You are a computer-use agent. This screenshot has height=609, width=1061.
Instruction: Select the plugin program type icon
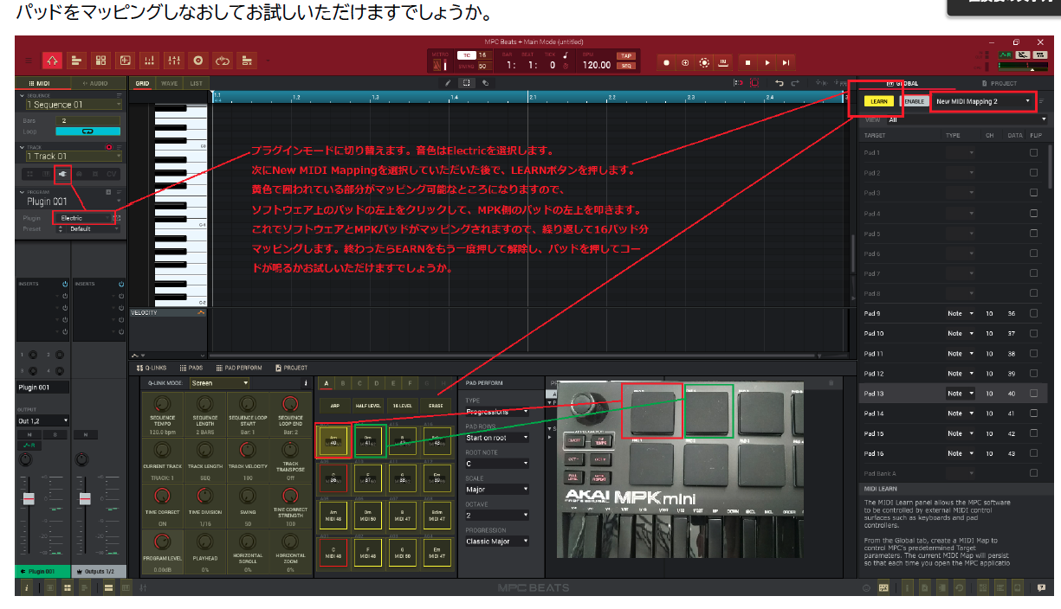coord(63,174)
